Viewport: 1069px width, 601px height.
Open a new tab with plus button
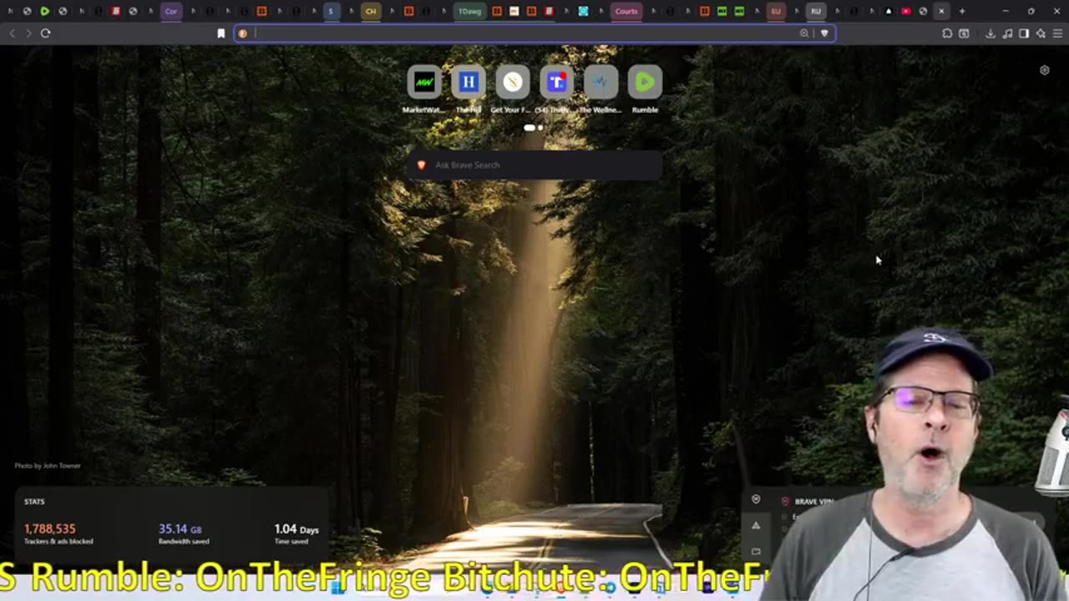961,11
